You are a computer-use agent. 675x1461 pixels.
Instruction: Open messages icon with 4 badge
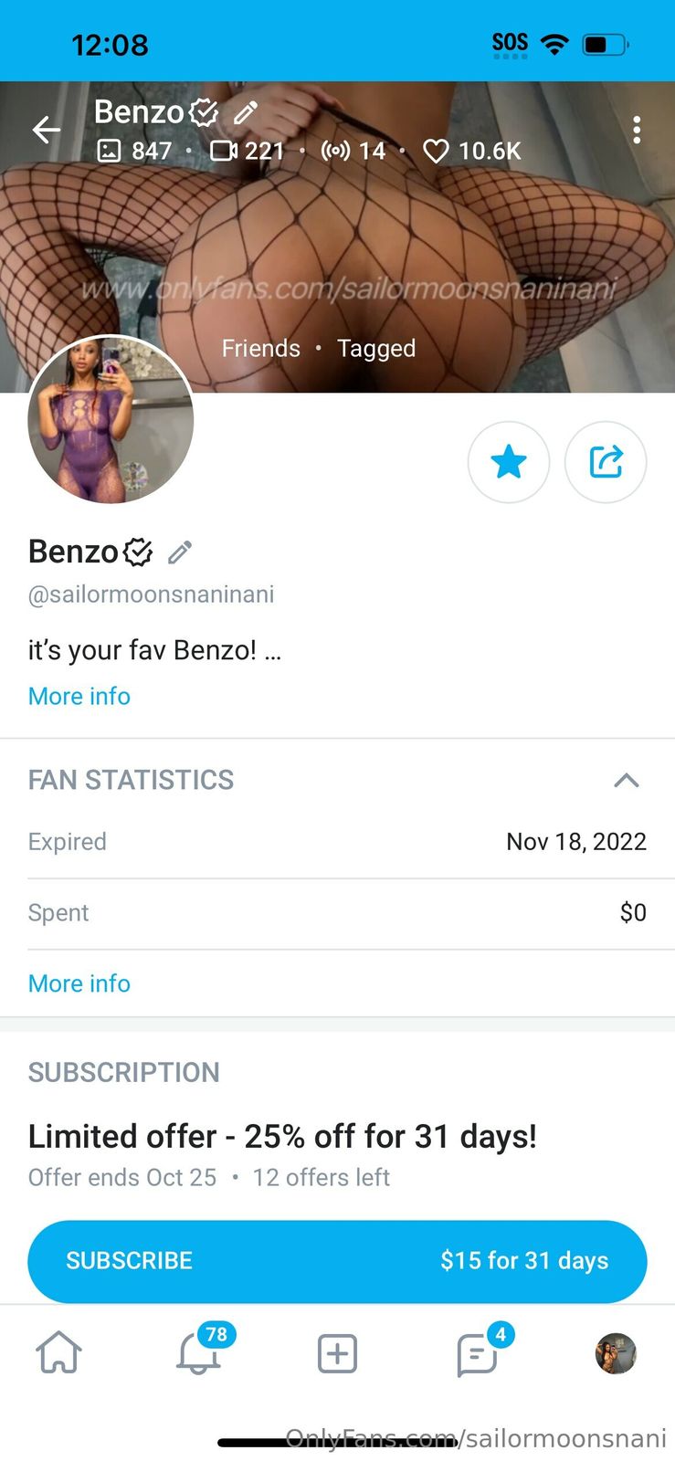[477, 1353]
